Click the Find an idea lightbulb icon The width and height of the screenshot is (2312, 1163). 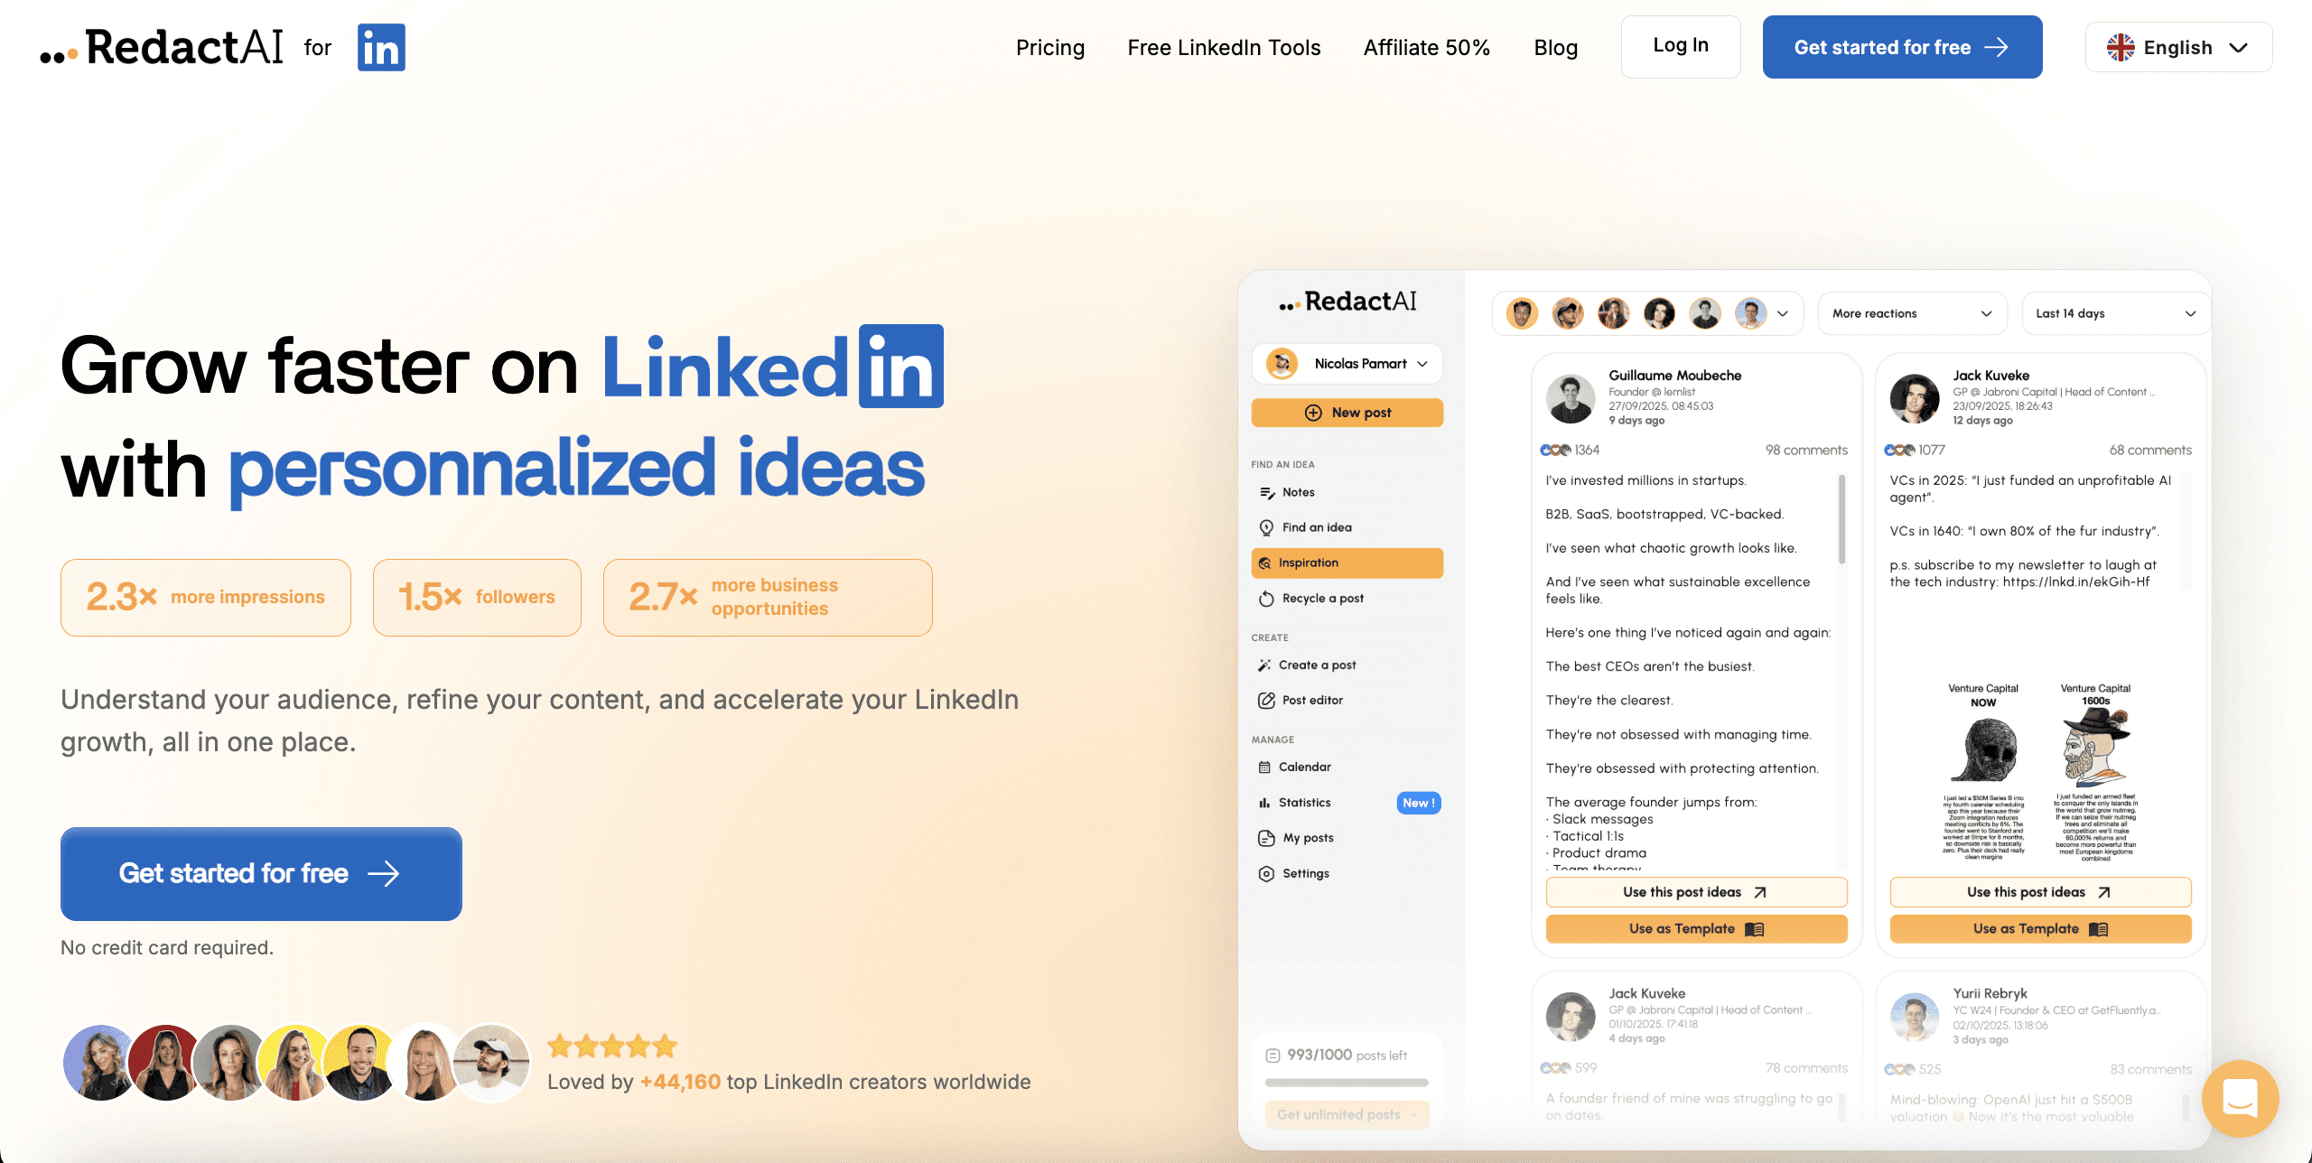click(x=1266, y=527)
